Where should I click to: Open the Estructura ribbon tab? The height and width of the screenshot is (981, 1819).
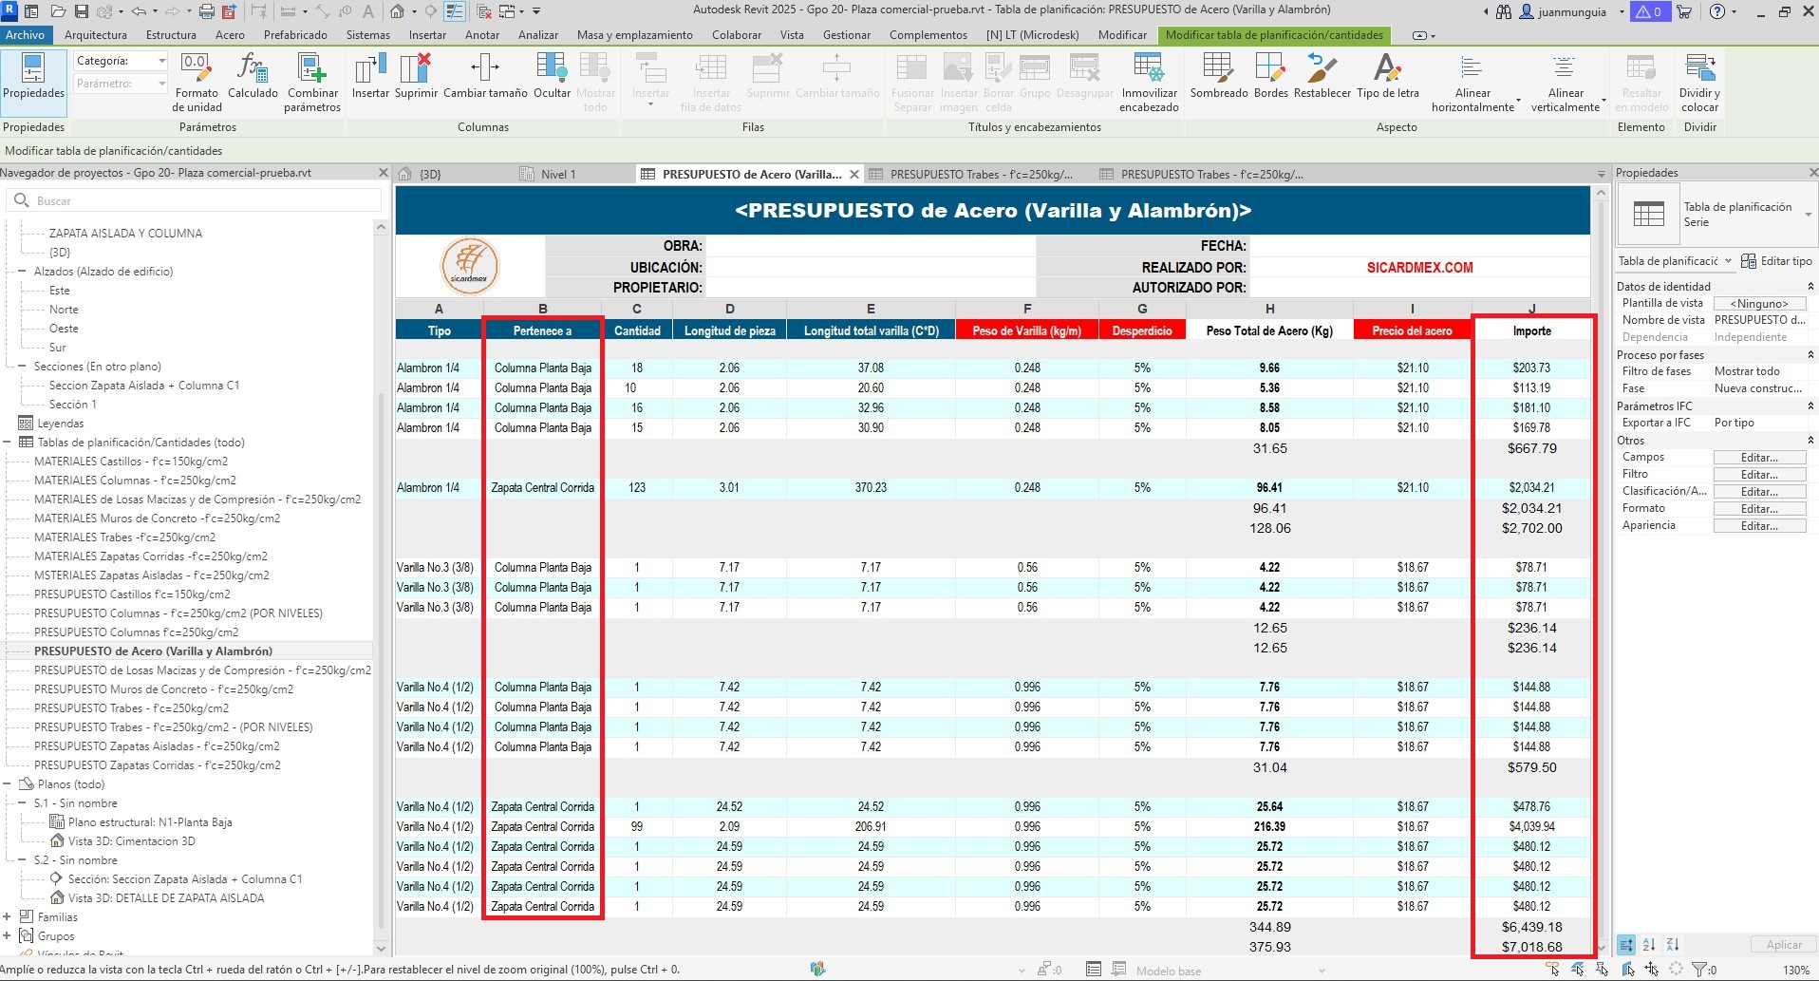coord(171,35)
